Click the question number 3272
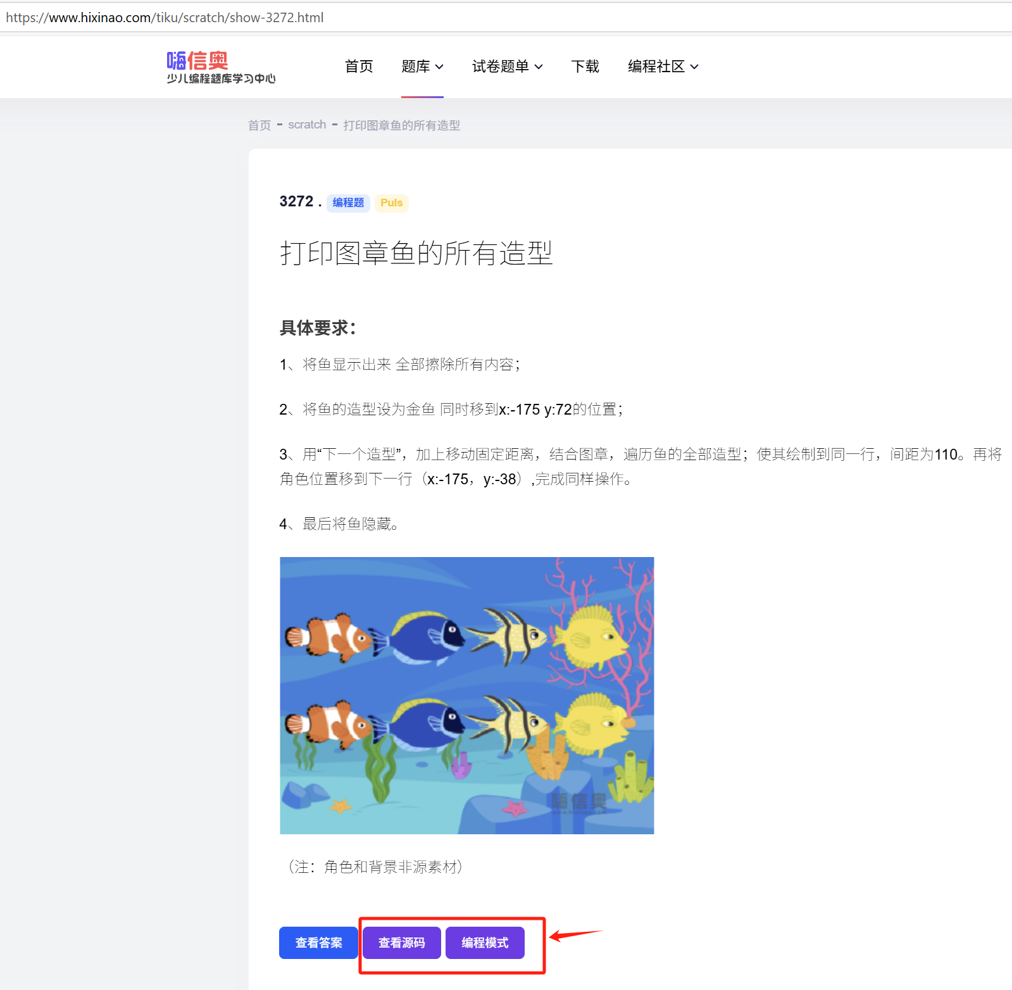 click(x=297, y=201)
